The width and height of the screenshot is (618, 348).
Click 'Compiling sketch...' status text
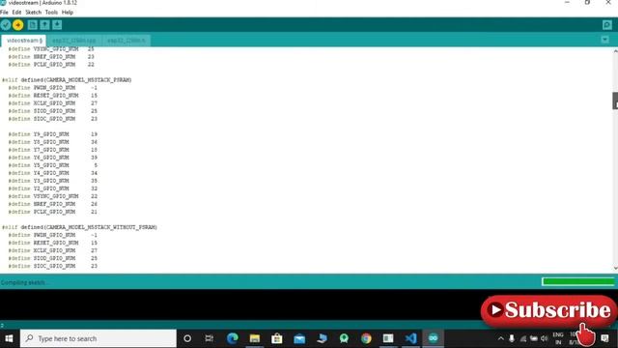[24, 282]
